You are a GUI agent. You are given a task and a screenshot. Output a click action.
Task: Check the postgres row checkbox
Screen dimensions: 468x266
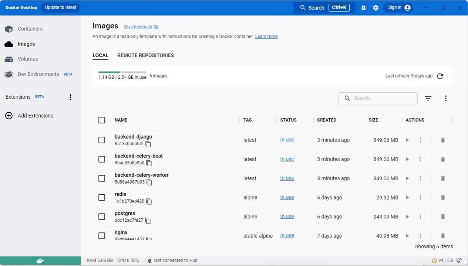(102, 217)
